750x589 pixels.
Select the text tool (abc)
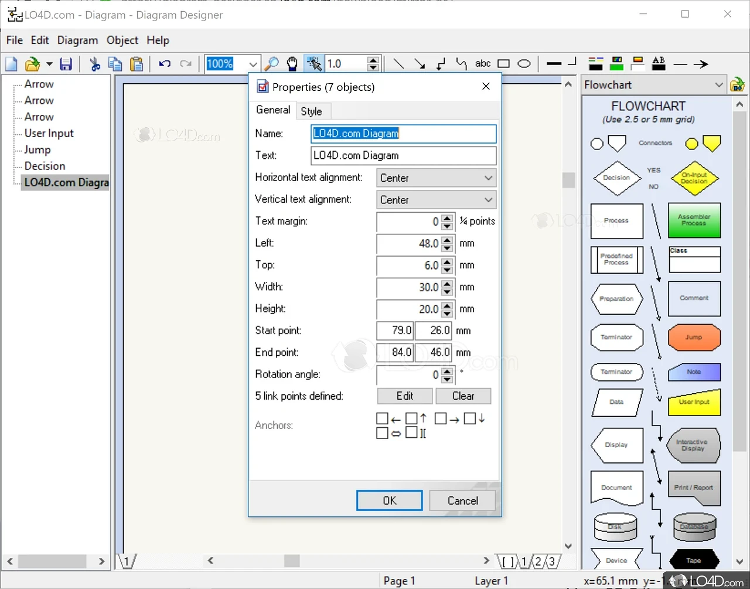coord(483,63)
